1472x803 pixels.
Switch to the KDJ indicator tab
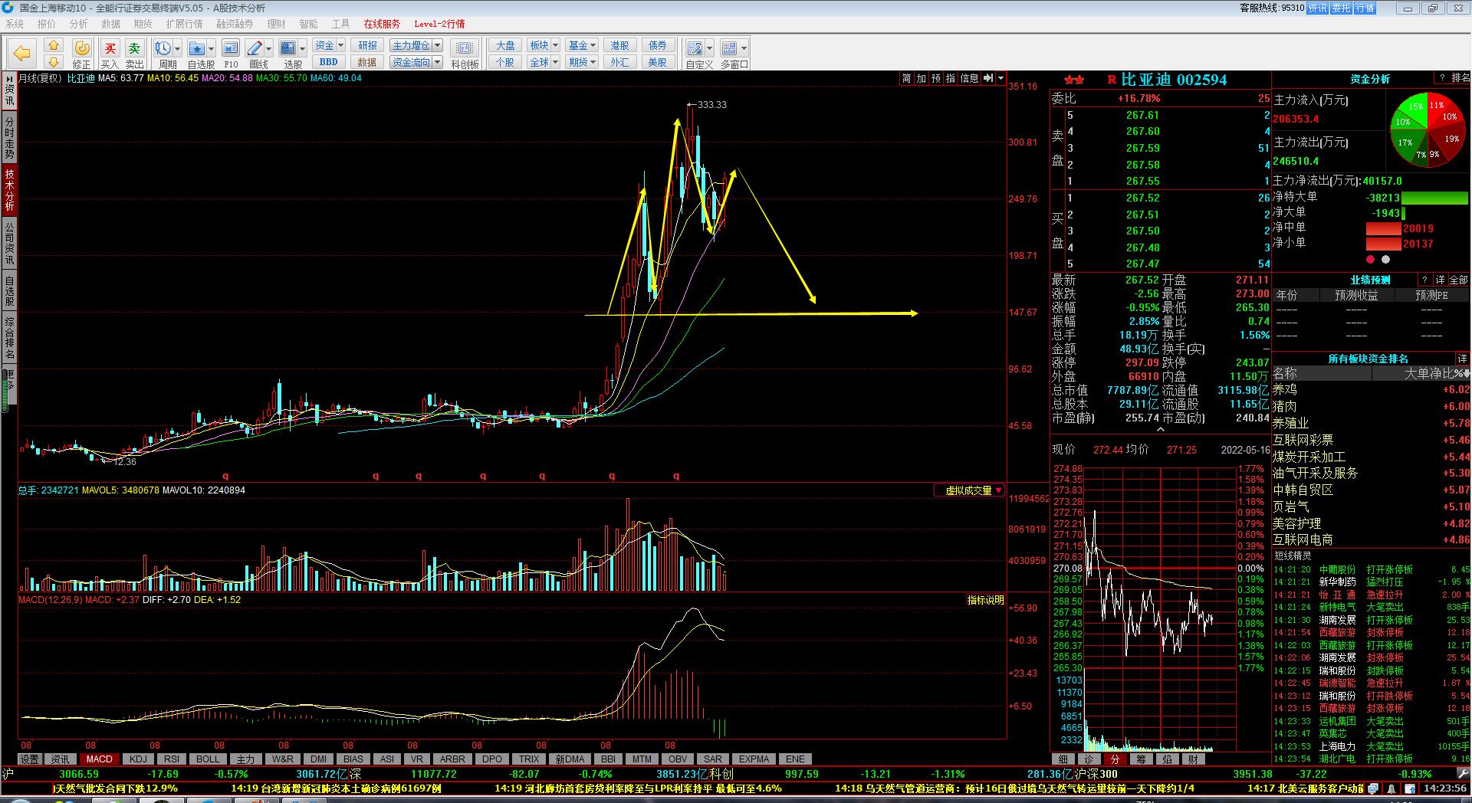click(x=138, y=759)
